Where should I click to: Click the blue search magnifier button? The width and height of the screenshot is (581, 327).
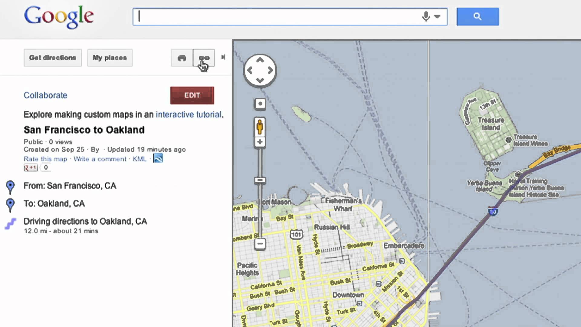point(478,17)
